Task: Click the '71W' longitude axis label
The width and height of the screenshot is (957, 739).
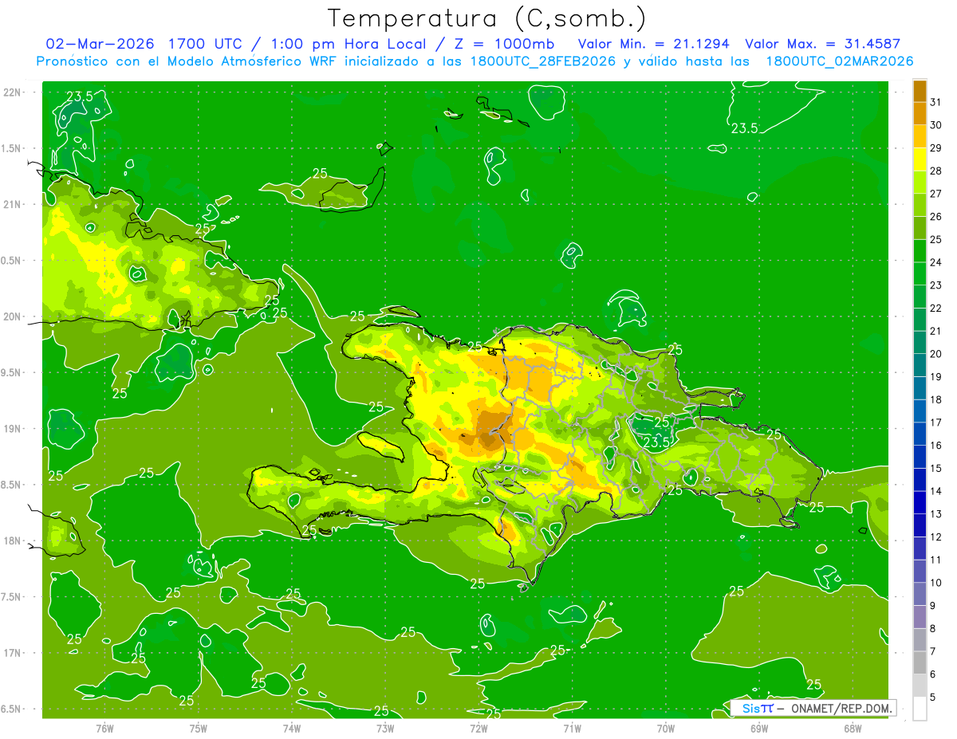Action: (572, 729)
